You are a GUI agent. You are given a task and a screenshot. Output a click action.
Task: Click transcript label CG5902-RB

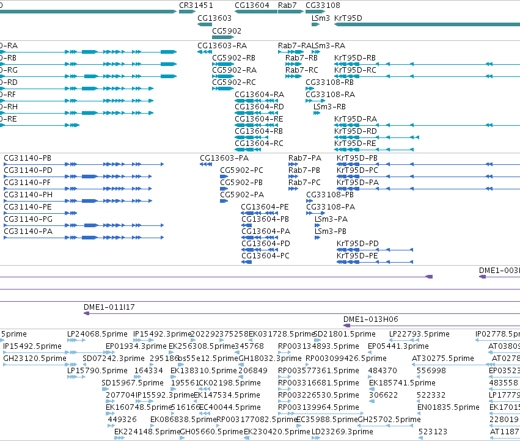233,58
